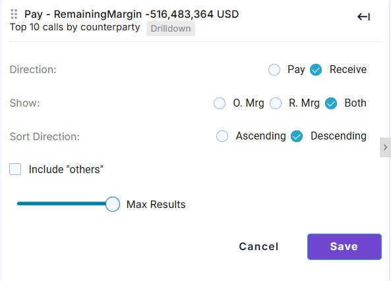
Task: Choose R. Mrg show option
Action: (x=276, y=103)
